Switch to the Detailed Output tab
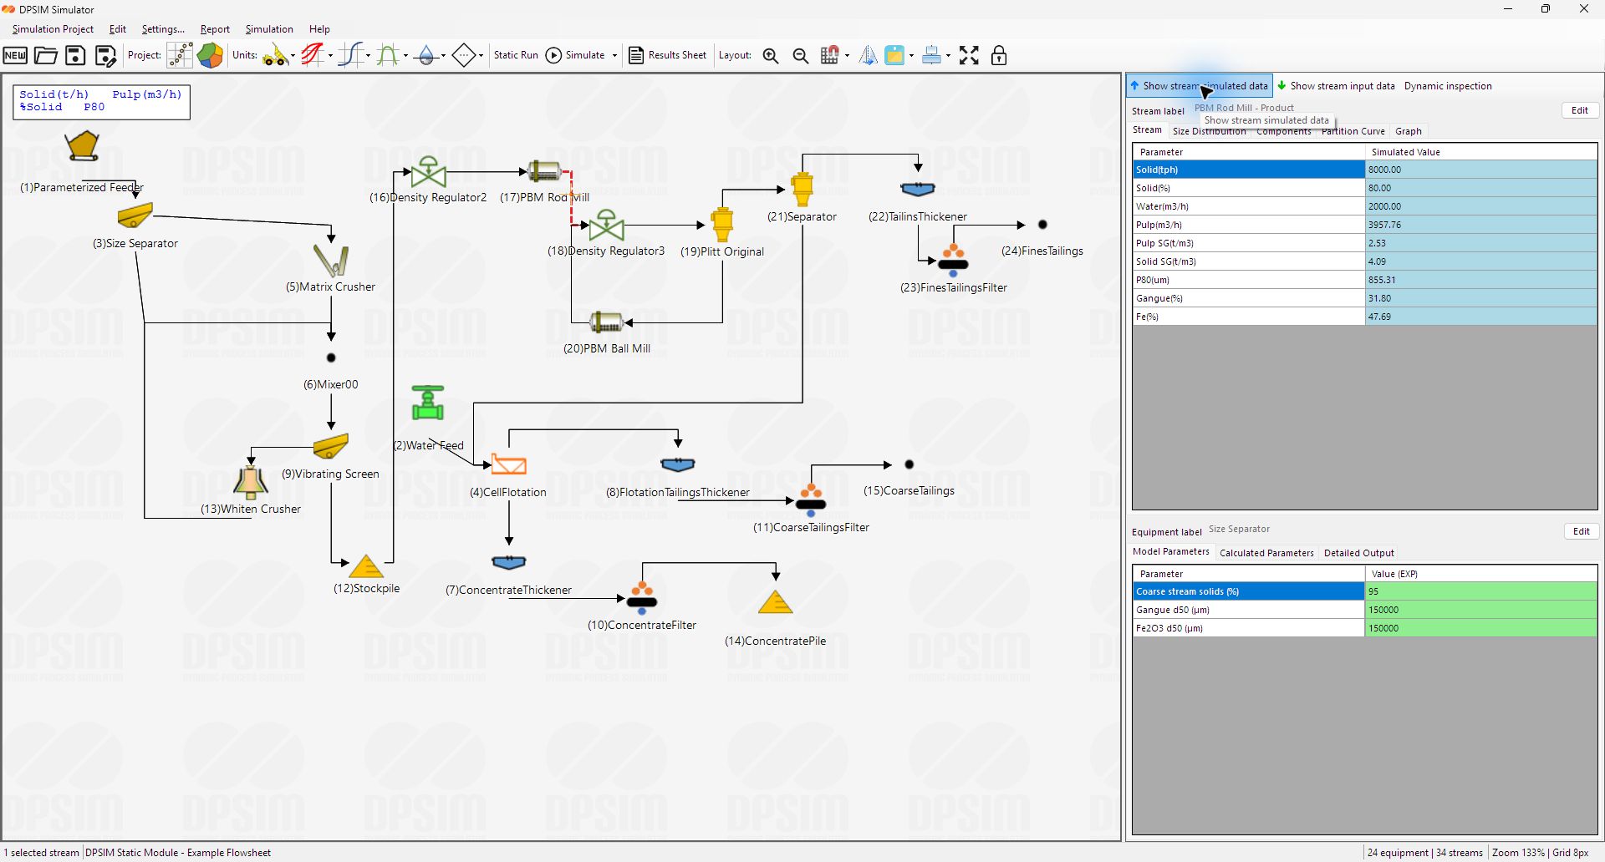 [x=1359, y=553]
